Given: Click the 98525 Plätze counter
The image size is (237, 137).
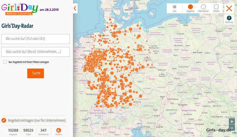Looking at the screenshot, I should point(28,131).
